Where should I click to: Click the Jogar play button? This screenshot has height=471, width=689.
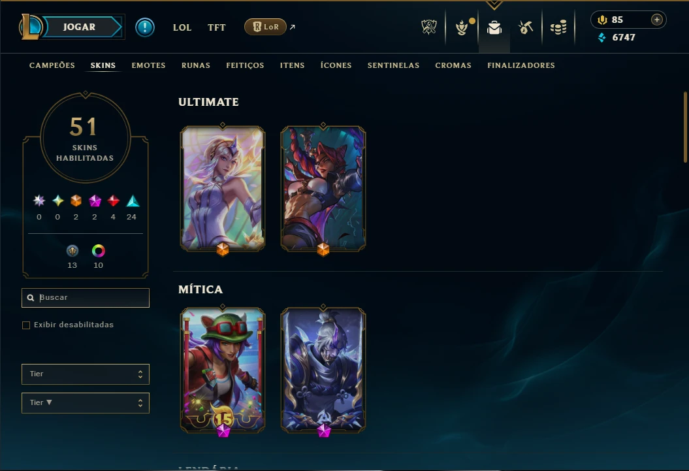pyautogui.click(x=79, y=27)
